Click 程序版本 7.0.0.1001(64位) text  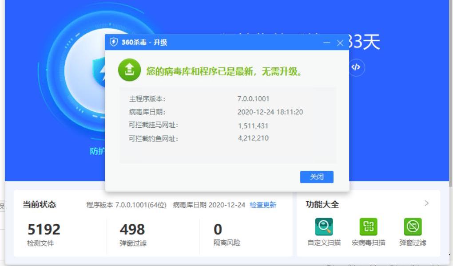tap(127, 205)
